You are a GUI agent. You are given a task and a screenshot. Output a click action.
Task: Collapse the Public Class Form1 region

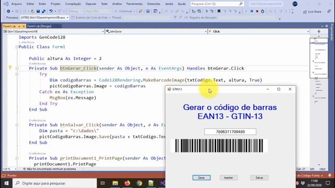17,47
